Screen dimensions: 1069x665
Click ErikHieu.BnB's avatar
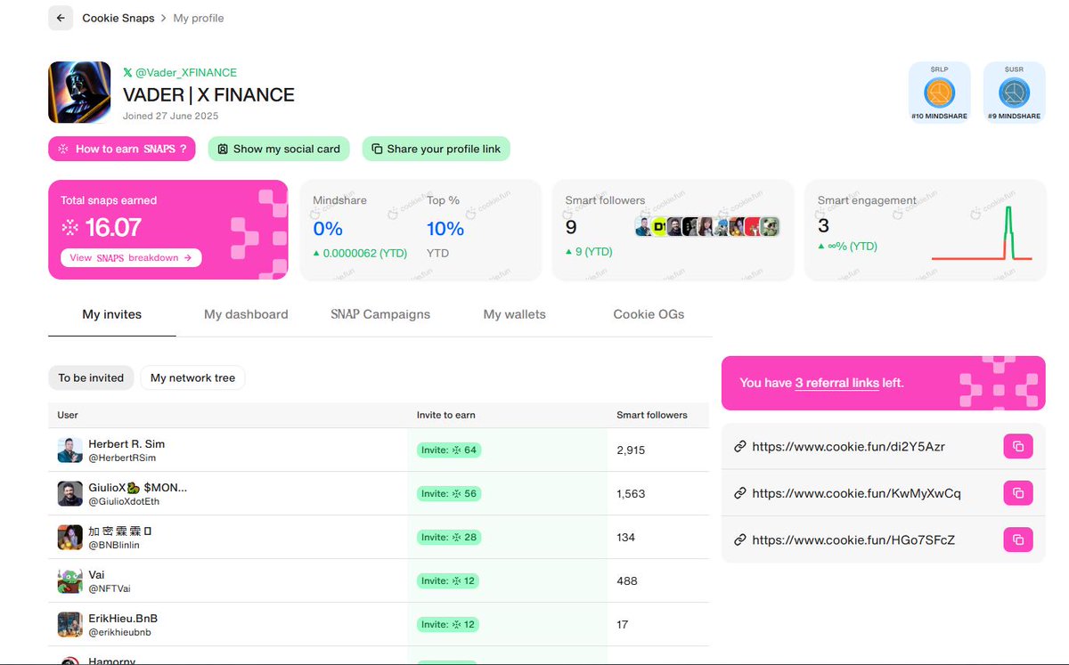[70, 625]
